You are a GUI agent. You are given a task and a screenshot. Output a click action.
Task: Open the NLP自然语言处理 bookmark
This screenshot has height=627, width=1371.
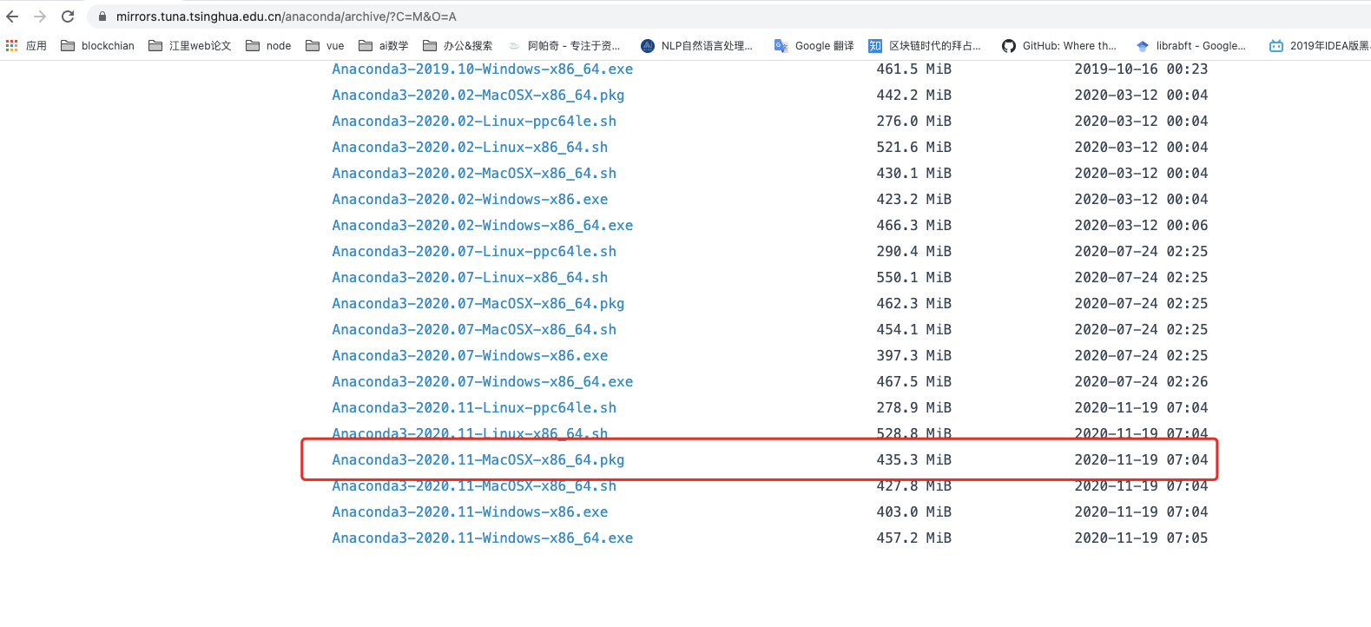[x=697, y=46]
